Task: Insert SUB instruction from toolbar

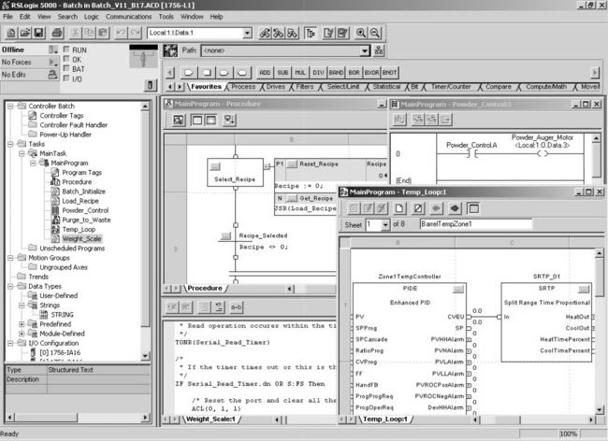Action: tap(282, 72)
